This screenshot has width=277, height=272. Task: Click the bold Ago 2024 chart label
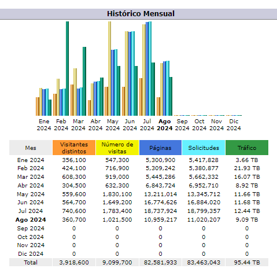(165, 124)
